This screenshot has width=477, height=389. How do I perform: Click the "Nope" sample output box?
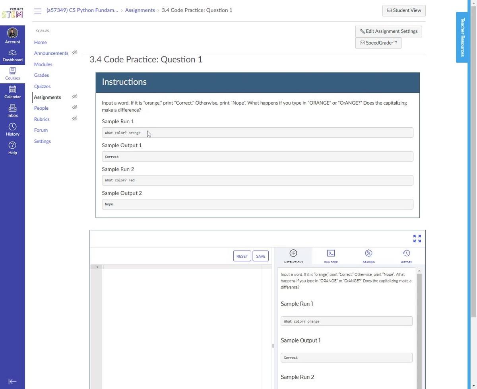click(x=258, y=204)
